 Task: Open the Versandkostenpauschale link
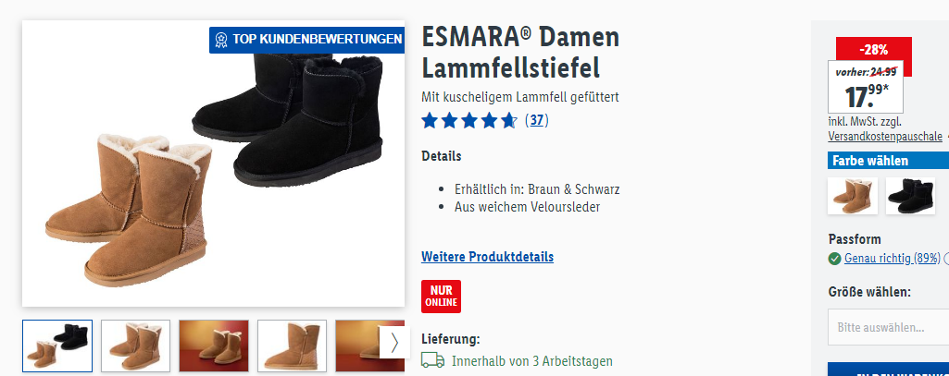pos(885,137)
